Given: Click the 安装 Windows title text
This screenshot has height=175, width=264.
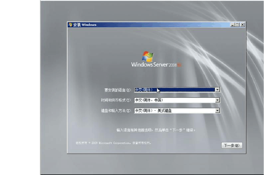Looking at the screenshot, I should 85,25.
